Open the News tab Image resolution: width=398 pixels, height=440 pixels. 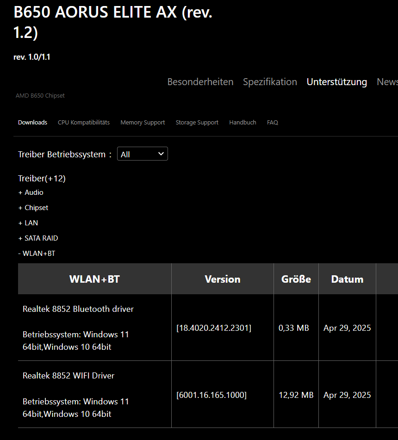tap(387, 82)
